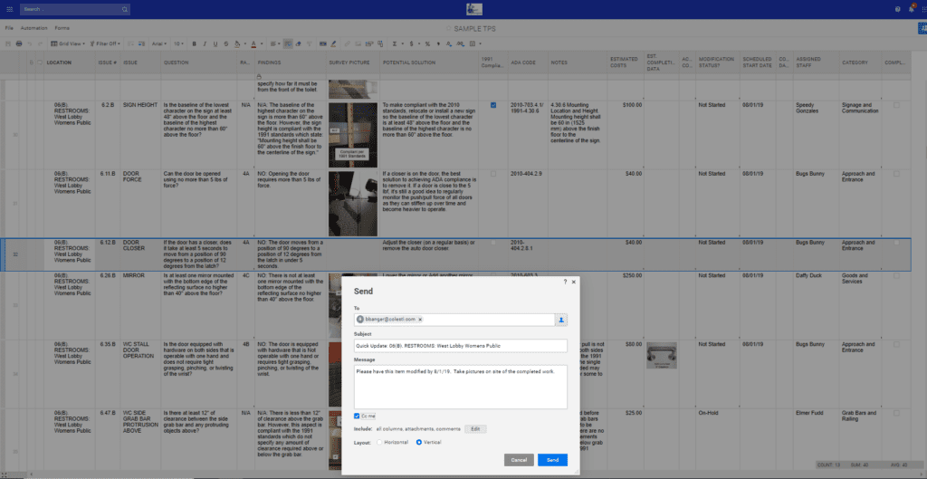Toggle underline formatting
927x479 pixels.
pyautogui.click(x=215, y=43)
